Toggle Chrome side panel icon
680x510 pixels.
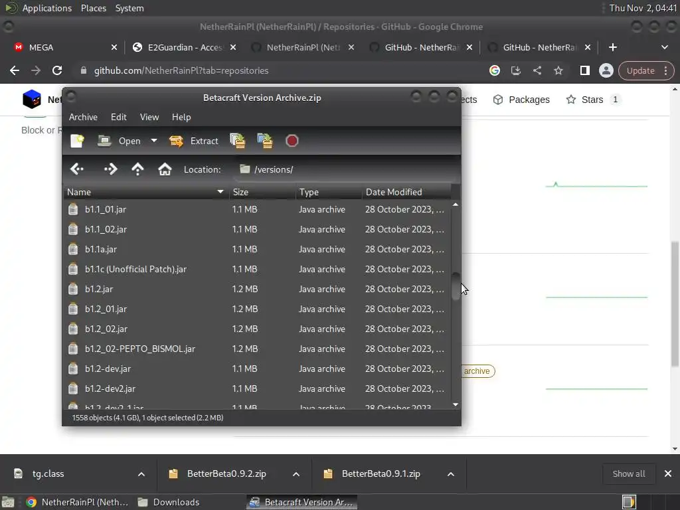pos(584,70)
